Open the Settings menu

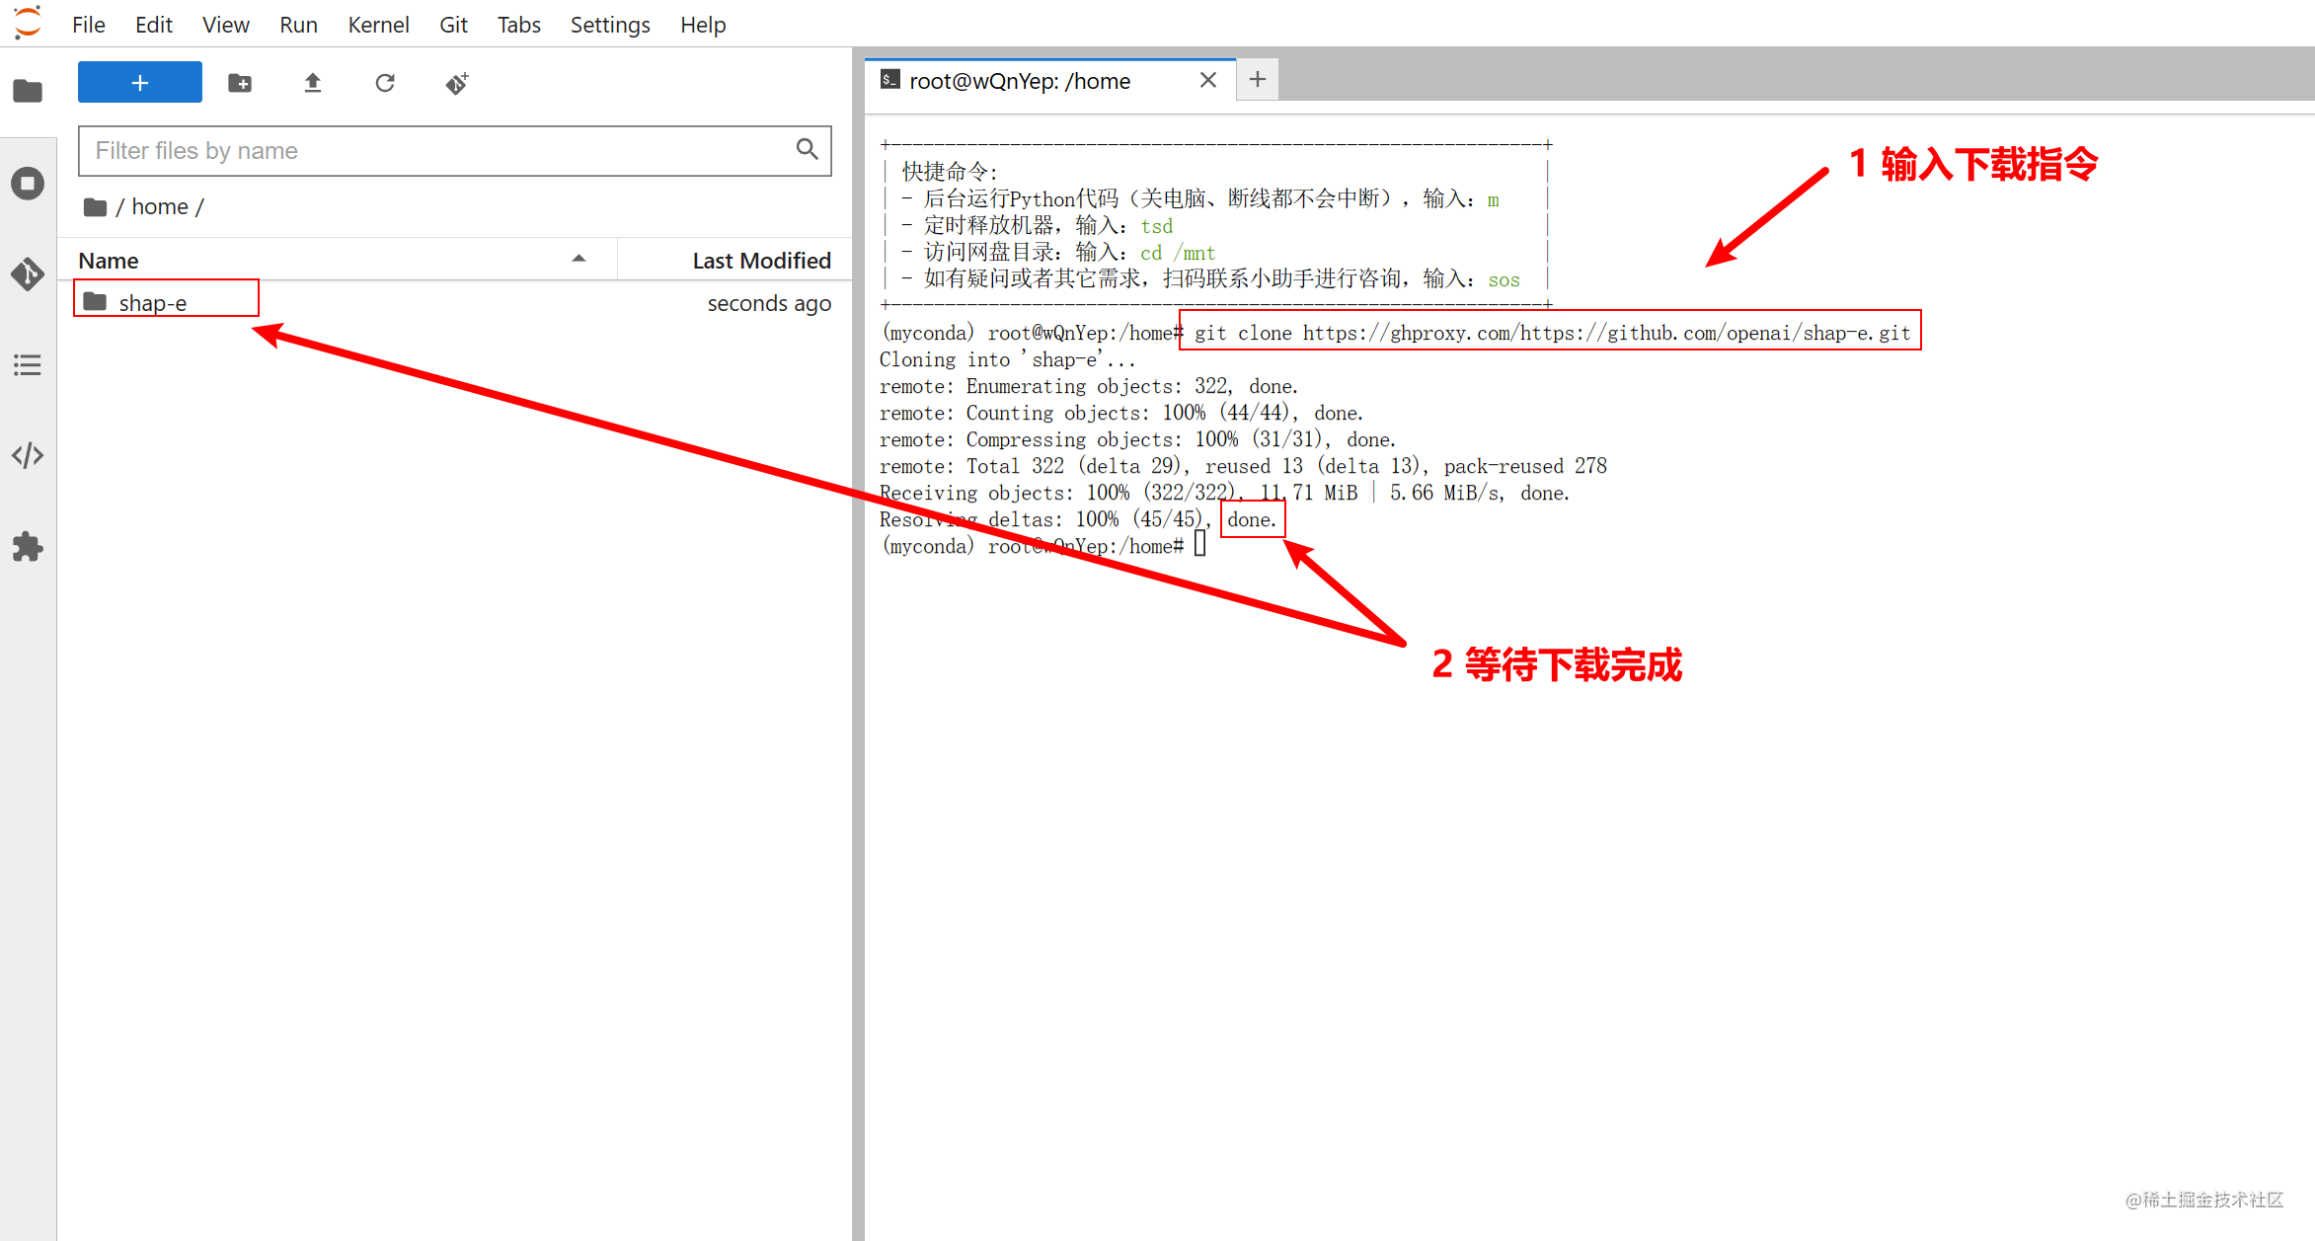click(x=610, y=25)
